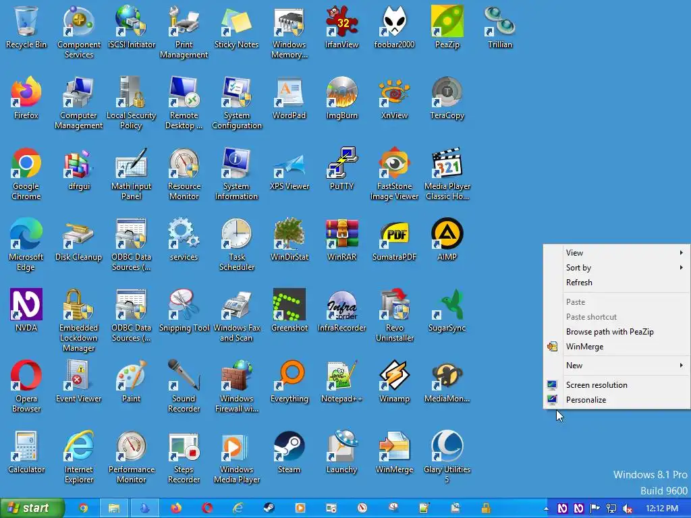The width and height of the screenshot is (691, 518).
Task: Choose Browse path with PeaZip
Action: (x=617, y=332)
